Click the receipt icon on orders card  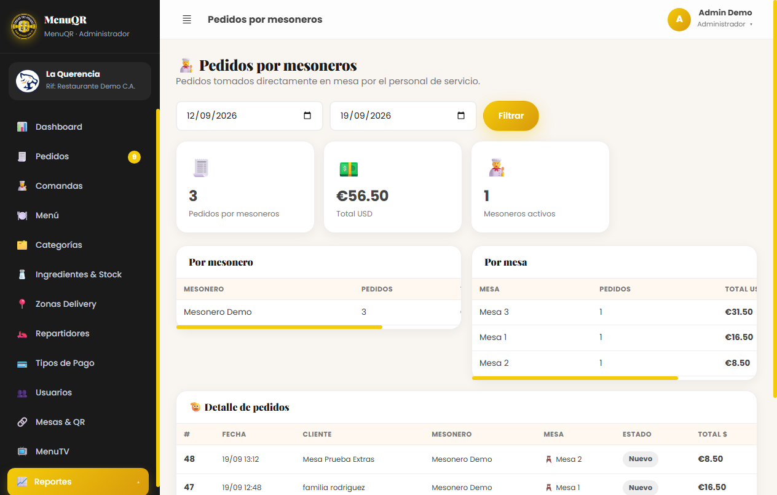200,168
